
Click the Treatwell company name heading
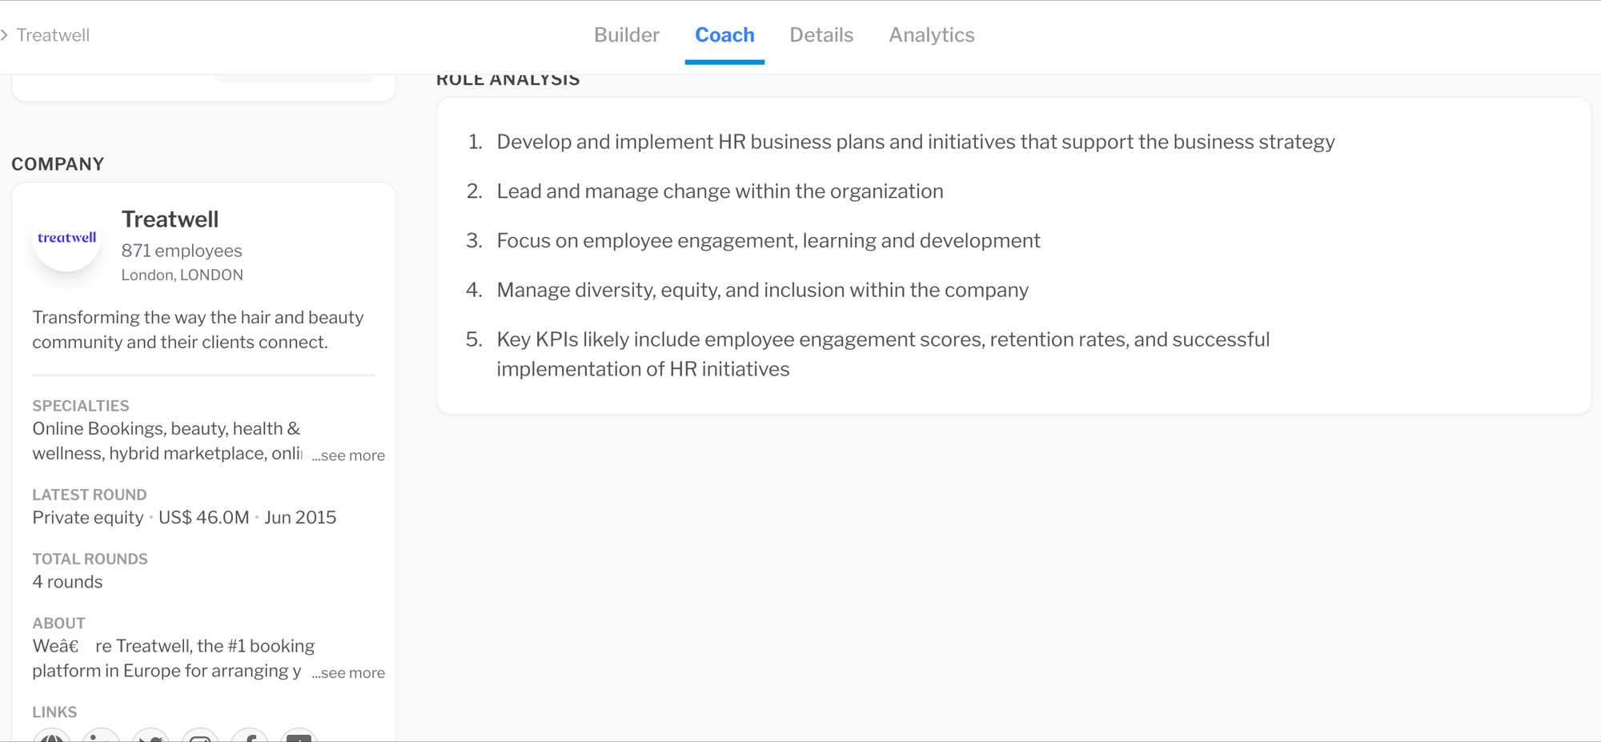tap(170, 219)
